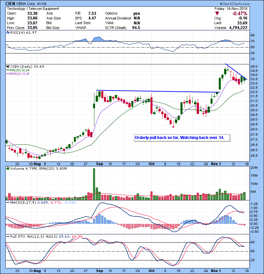Click the percent change -0.47%

click(240, 14)
